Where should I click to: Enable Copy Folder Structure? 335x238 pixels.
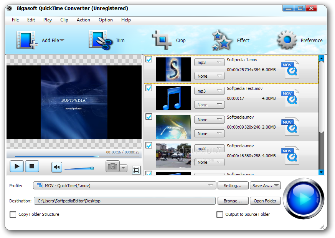13,214
